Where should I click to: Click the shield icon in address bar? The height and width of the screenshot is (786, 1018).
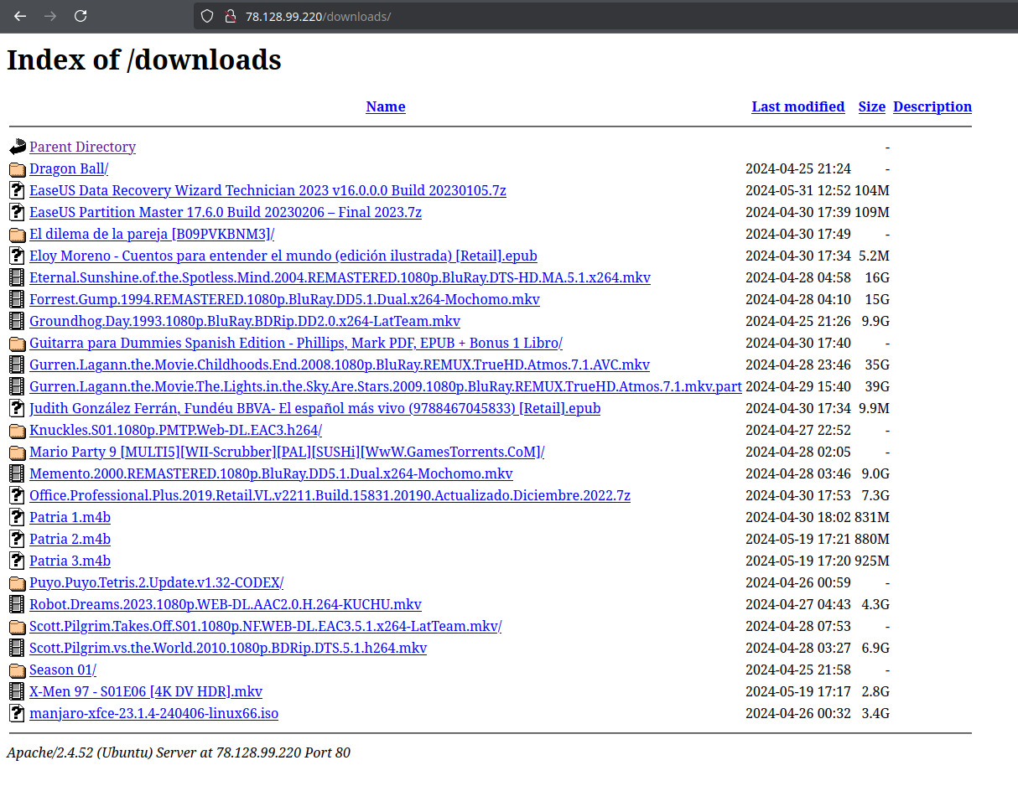(207, 16)
